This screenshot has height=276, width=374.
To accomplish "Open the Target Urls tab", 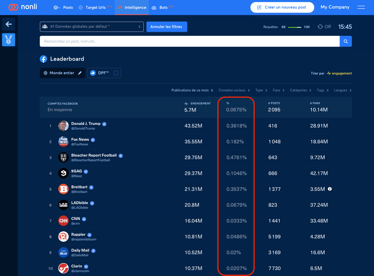I will [x=95, y=8].
